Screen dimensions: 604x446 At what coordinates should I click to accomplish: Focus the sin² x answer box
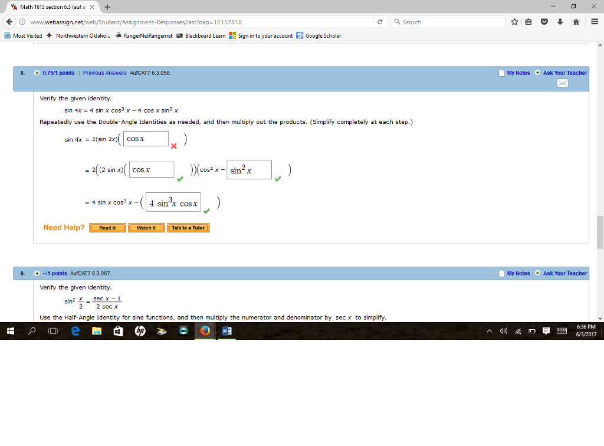(x=249, y=170)
